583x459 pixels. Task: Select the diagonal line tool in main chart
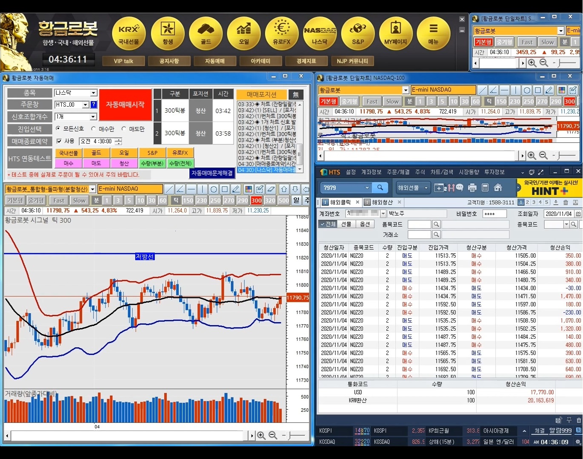169,189
